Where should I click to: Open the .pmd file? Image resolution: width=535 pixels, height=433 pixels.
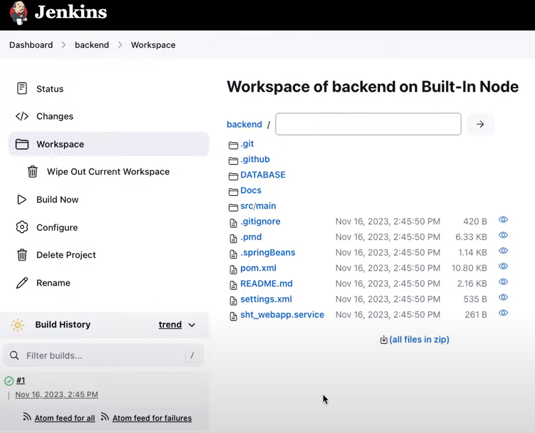251,237
